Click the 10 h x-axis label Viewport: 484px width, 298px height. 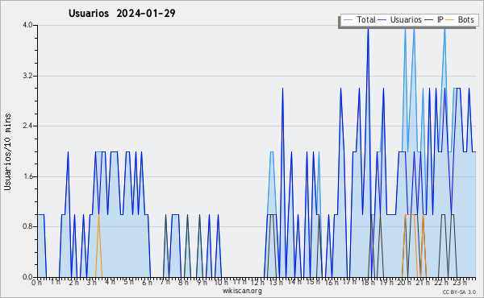221,282
